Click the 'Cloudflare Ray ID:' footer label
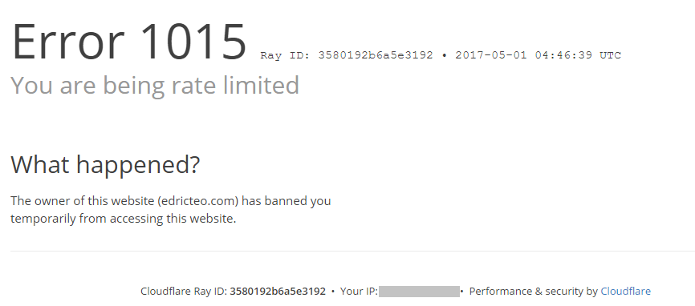The width and height of the screenshot is (695, 306). click(x=184, y=292)
